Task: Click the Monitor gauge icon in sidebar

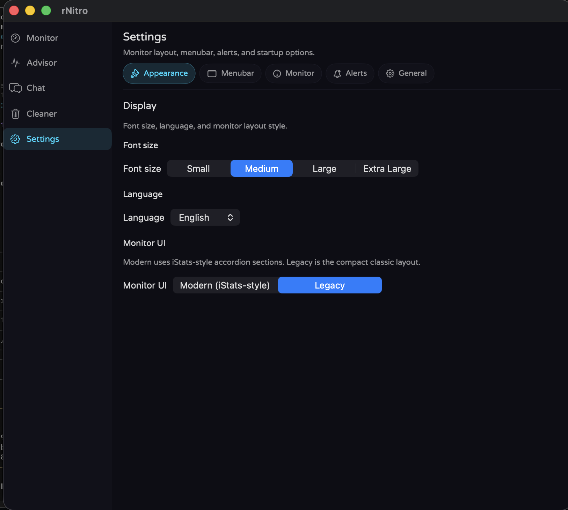Action: click(x=15, y=38)
